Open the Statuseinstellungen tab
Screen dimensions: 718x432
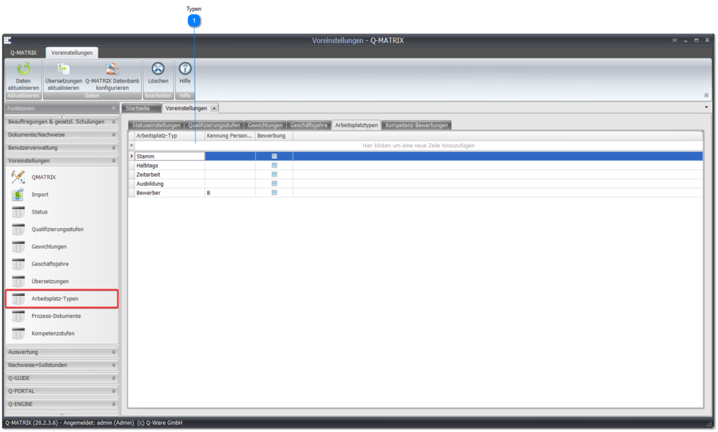point(156,125)
